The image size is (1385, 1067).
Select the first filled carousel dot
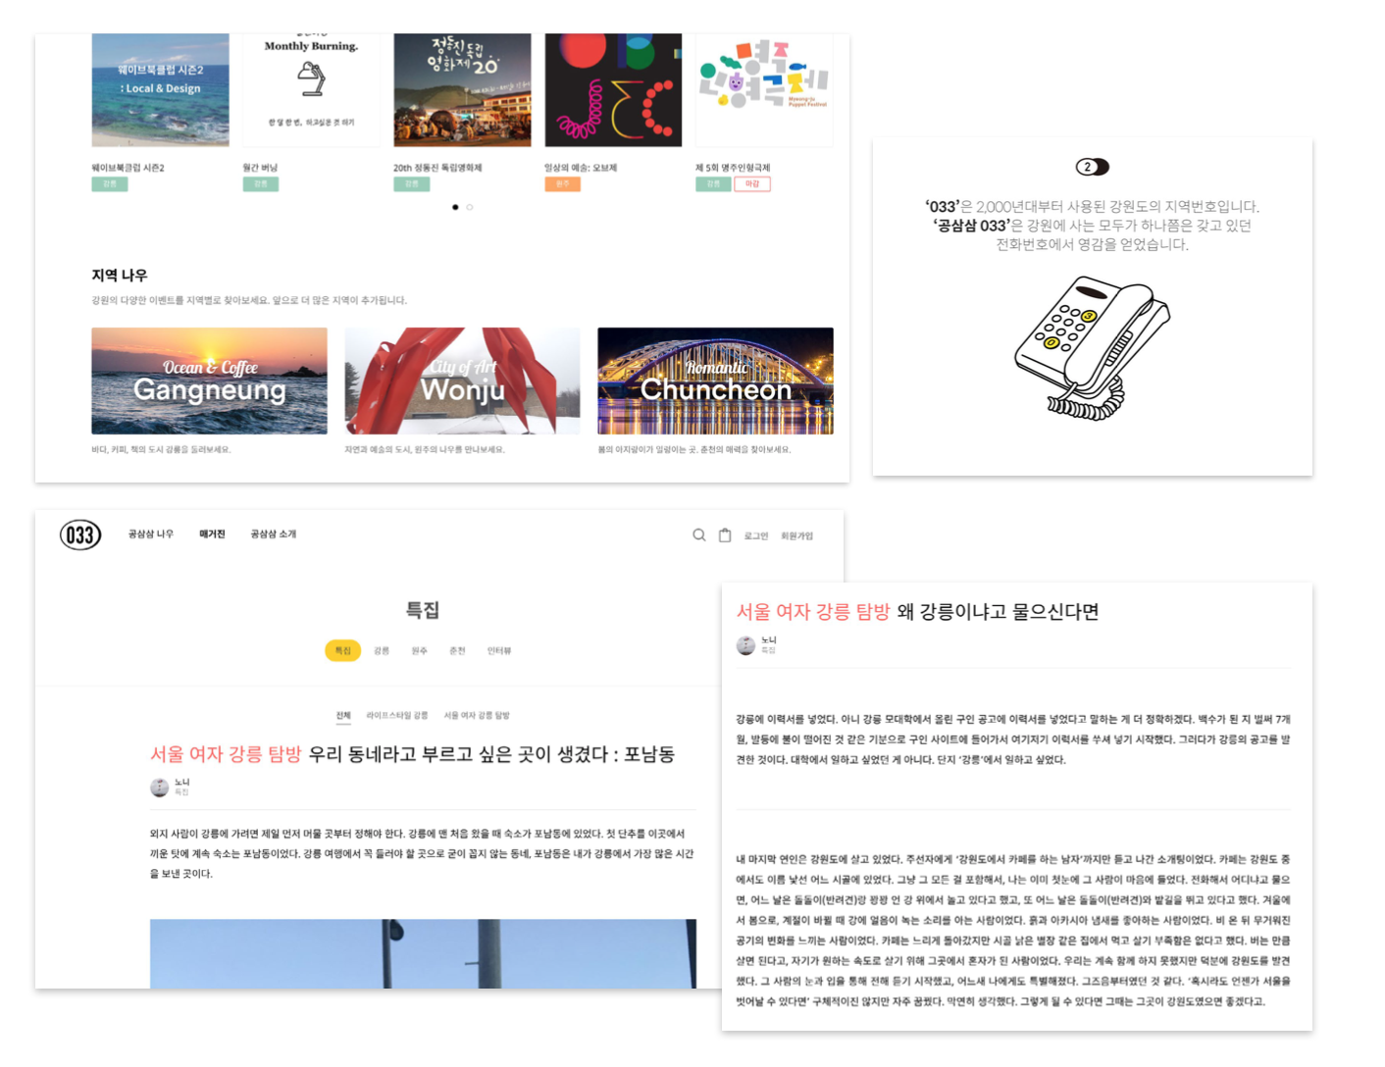pyautogui.click(x=455, y=207)
